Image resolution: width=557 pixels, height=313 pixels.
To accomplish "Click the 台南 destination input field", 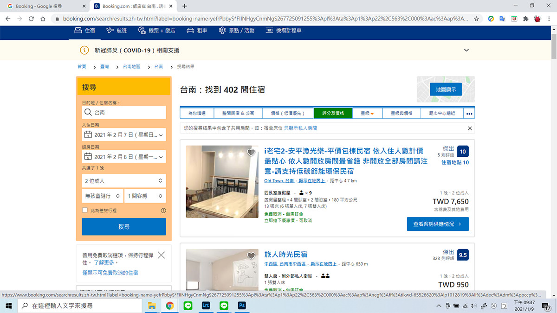I will [123, 112].
